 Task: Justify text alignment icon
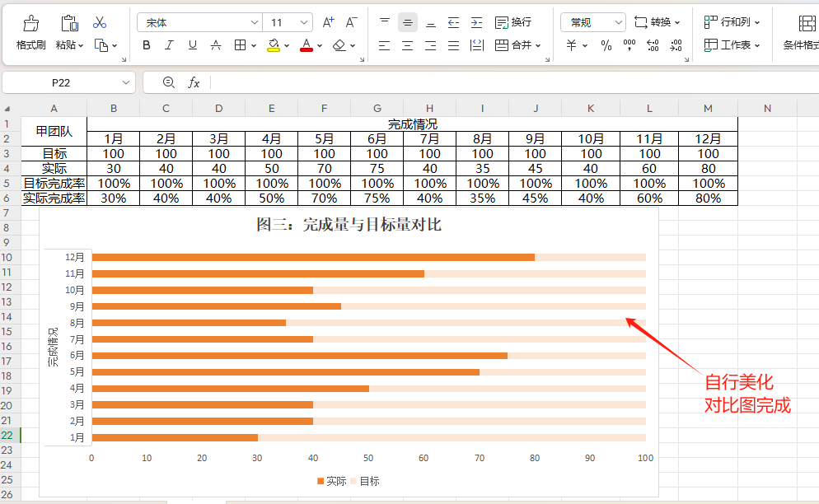tap(453, 46)
